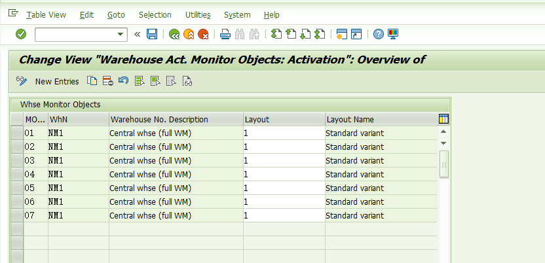Click the Create New Session icon
Screen dimensions: 545x263
point(342,34)
